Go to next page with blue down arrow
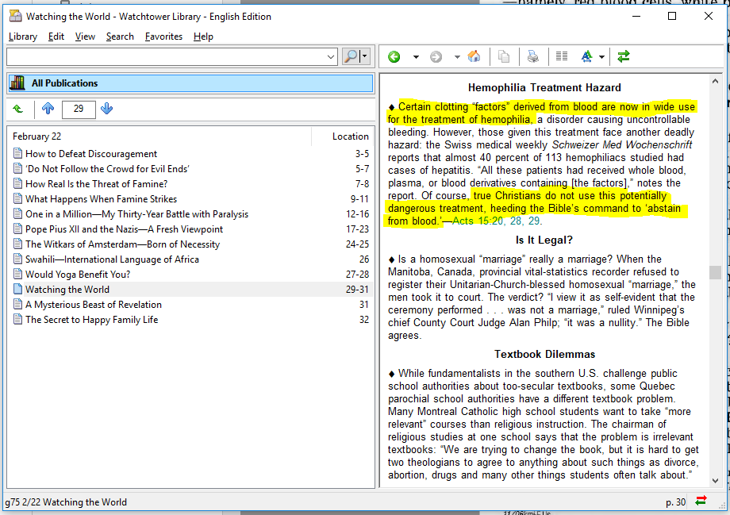The image size is (730, 515). click(x=107, y=109)
